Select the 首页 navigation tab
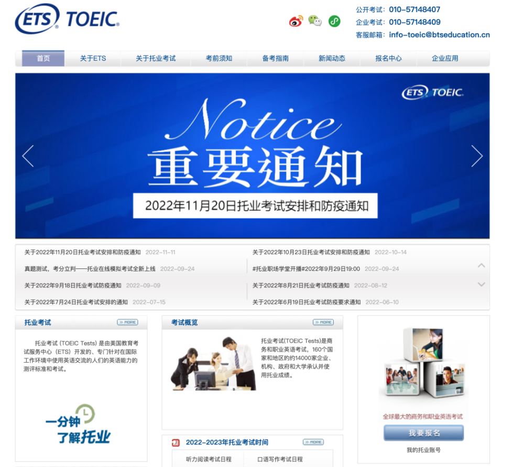524x467 pixels. pos(43,59)
